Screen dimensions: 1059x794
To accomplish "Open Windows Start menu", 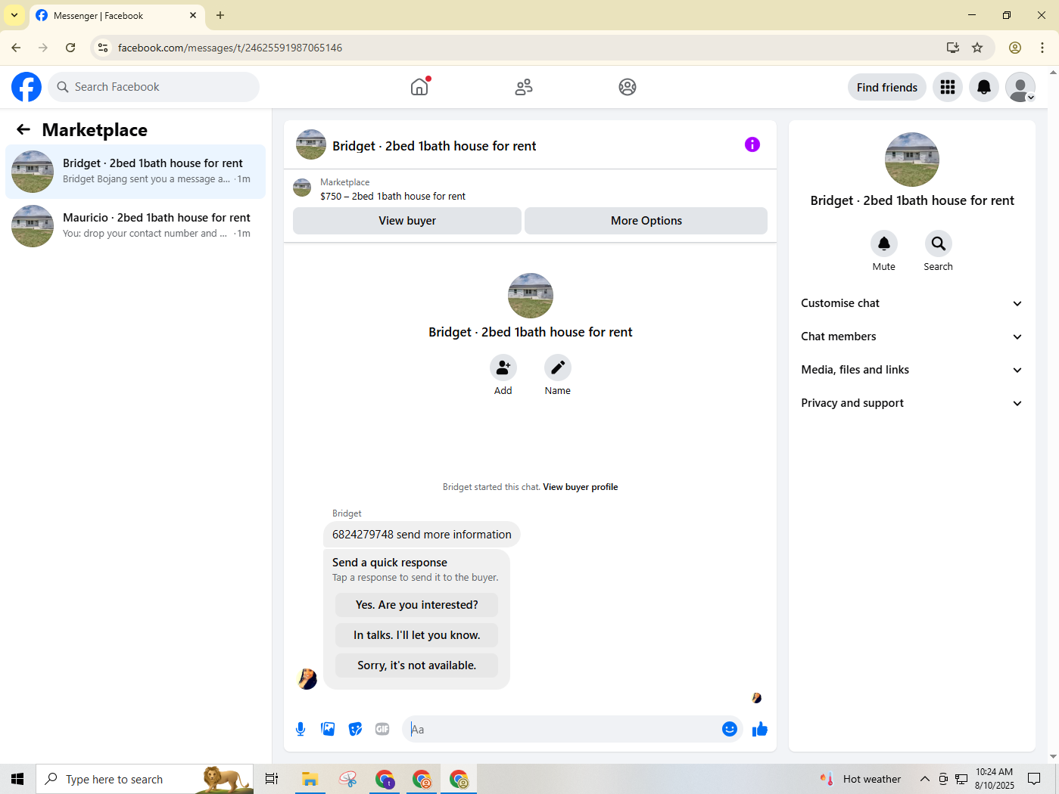I will click(17, 779).
